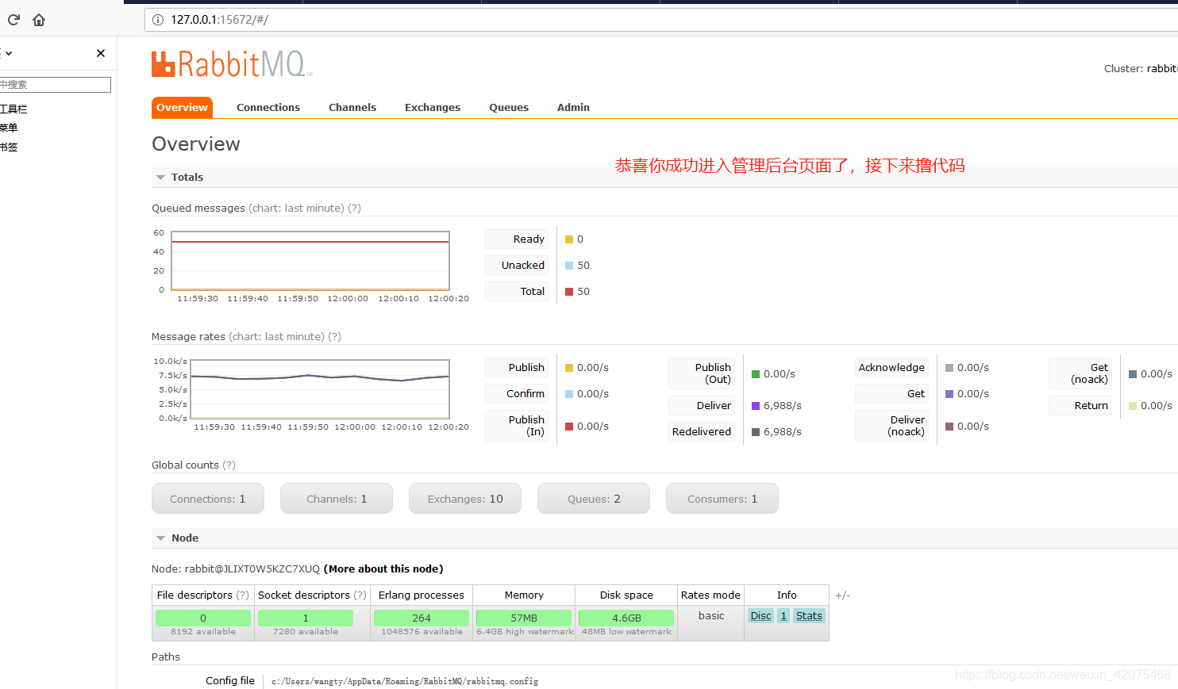View site info icon in address bar

157,20
